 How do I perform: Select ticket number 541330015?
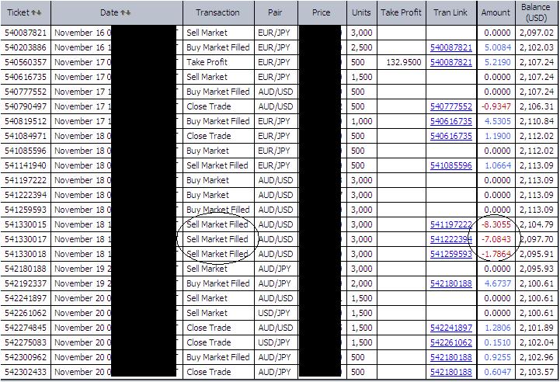[x=26, y=224]
